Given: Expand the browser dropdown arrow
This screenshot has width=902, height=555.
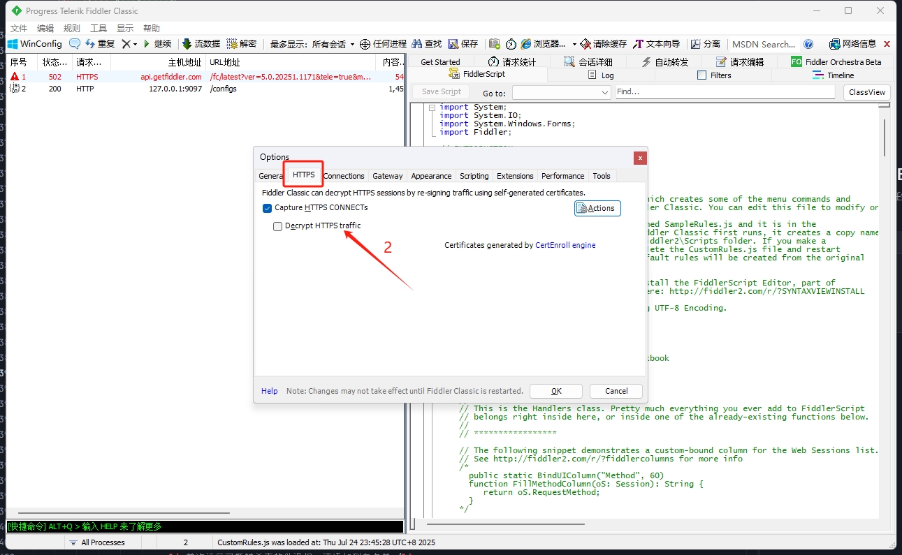Looking at the screenshot, I should [x=574, y=44].
